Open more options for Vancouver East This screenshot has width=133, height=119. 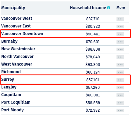tap(120, 27)
